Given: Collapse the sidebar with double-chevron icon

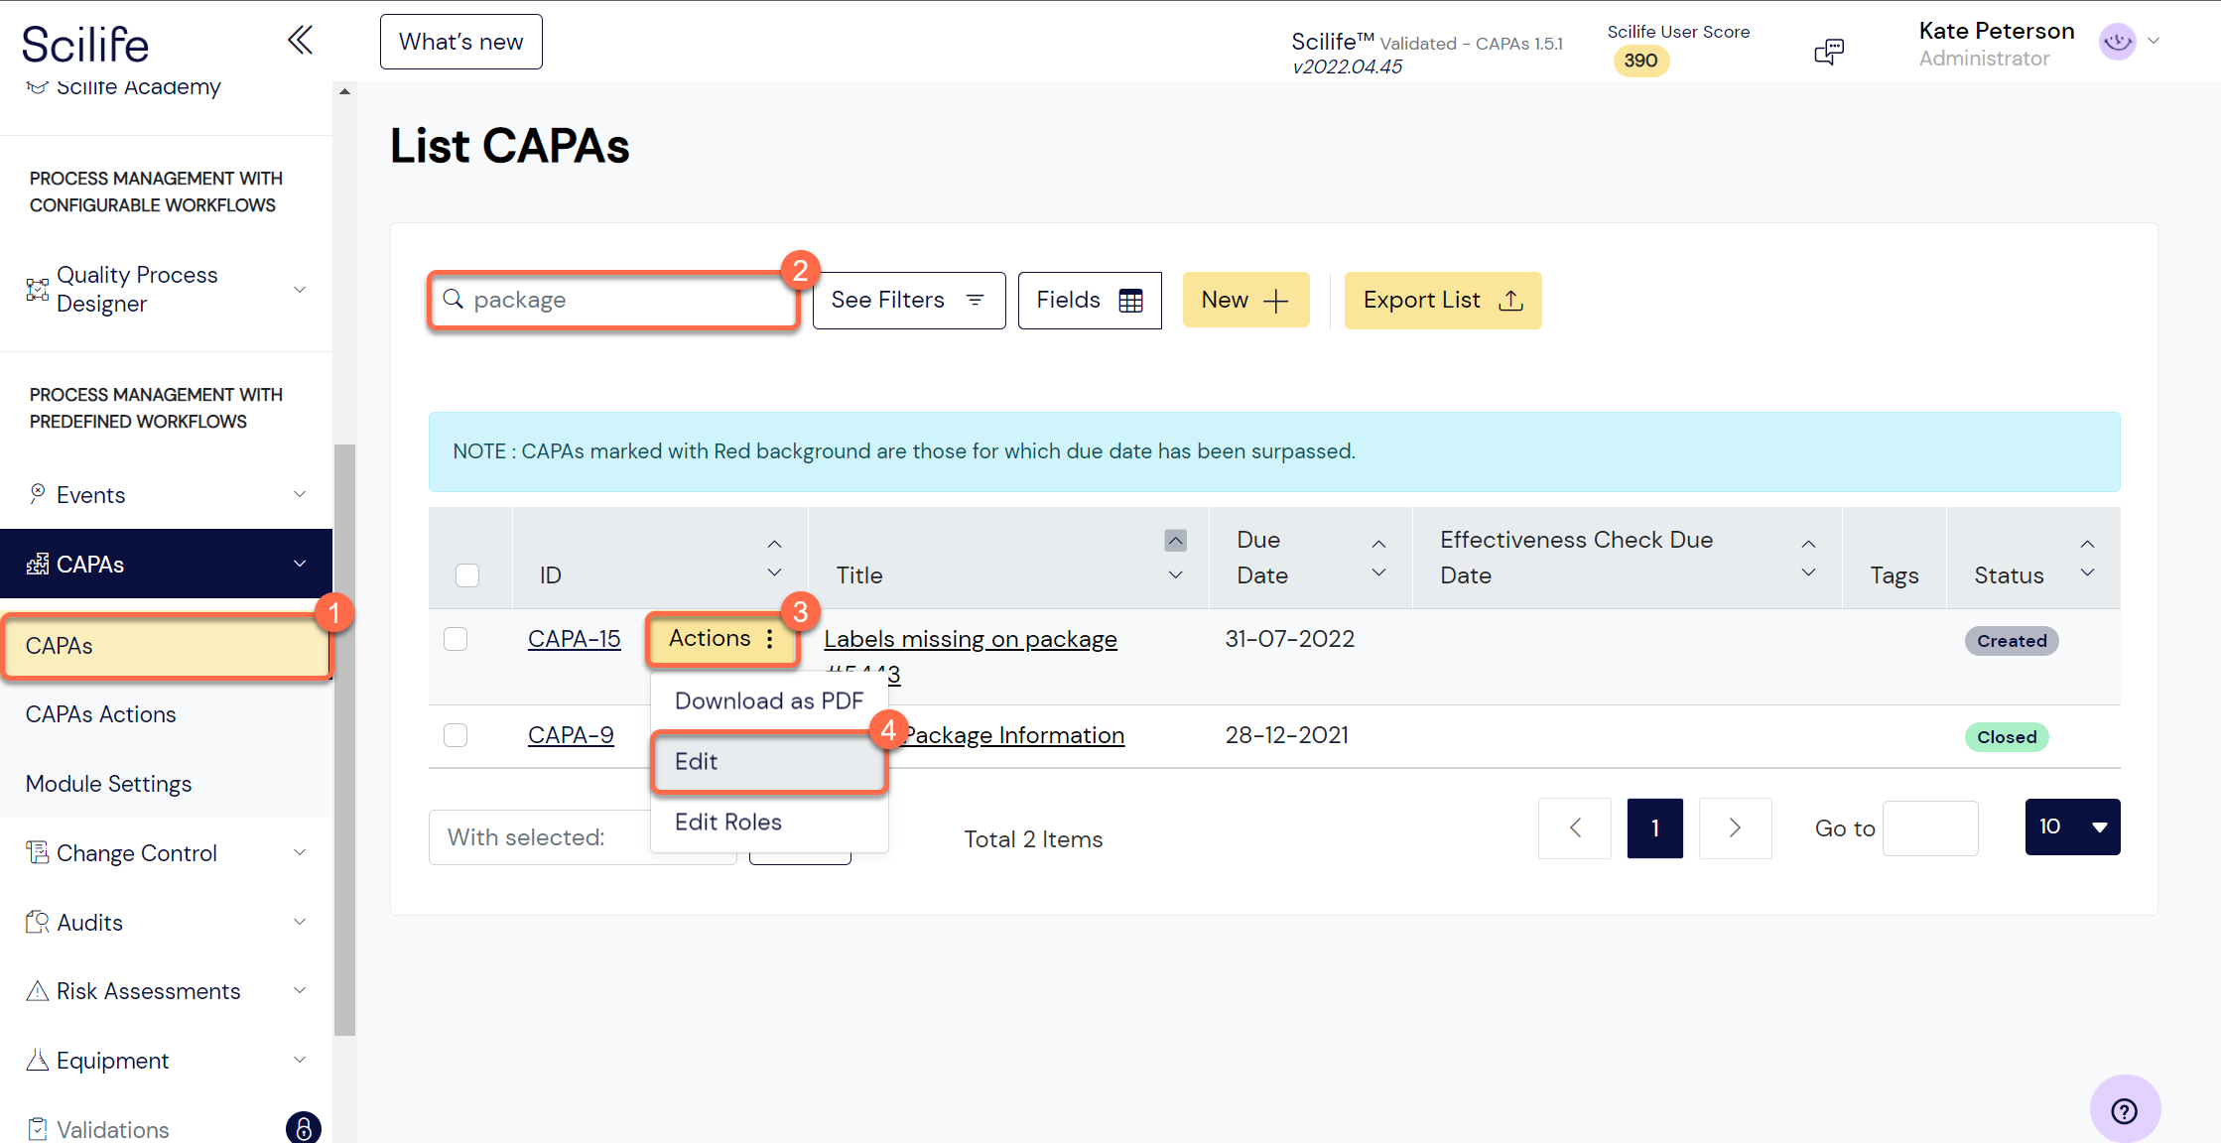Looking at the screenshot, I should pos(300,41).
